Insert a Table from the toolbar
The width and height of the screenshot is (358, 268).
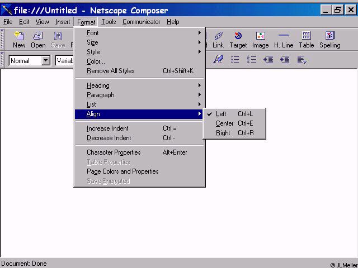[x=307, y=40]
